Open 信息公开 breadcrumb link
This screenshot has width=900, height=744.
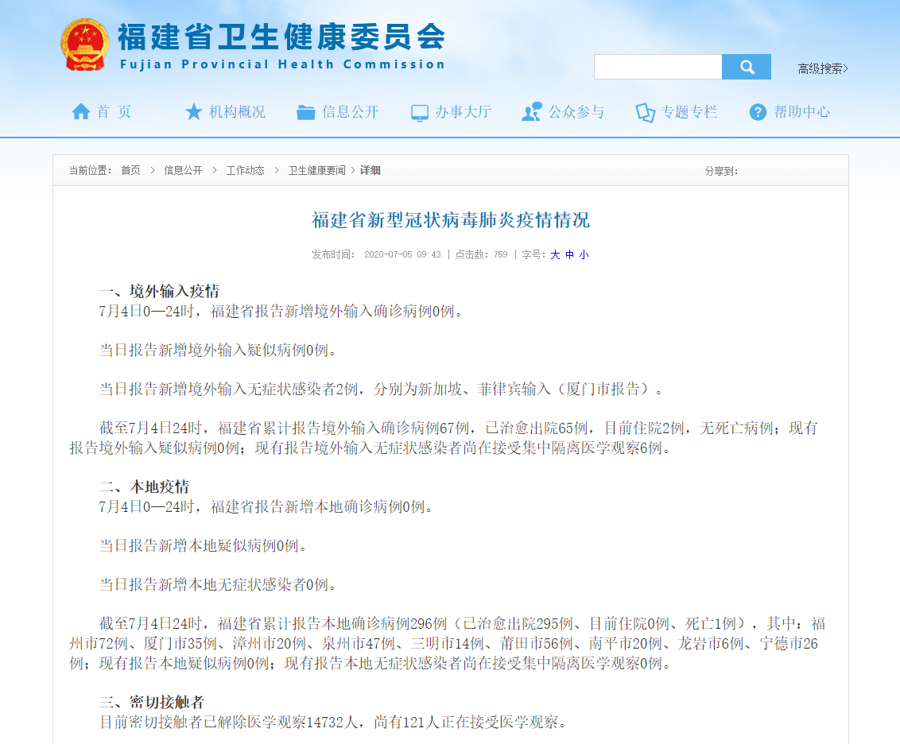(x=183, y=170)
